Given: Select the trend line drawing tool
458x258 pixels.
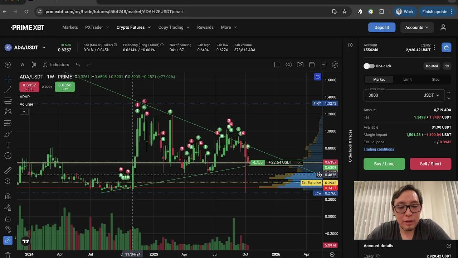Looking at the screenshot, I should click(x=8, y=90).
